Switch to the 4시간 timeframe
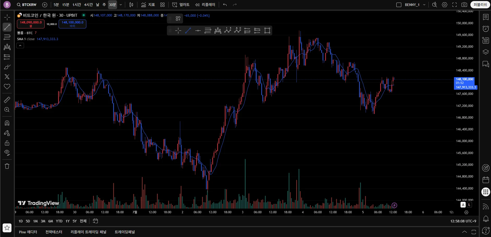Screen dimensions: 491x237 (88, 5)
